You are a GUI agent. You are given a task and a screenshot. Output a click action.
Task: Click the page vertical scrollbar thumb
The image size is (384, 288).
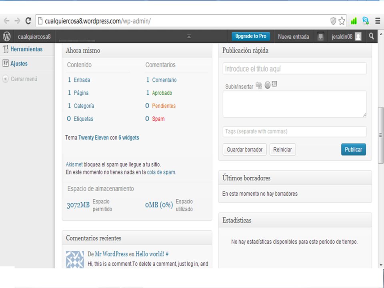380,135
